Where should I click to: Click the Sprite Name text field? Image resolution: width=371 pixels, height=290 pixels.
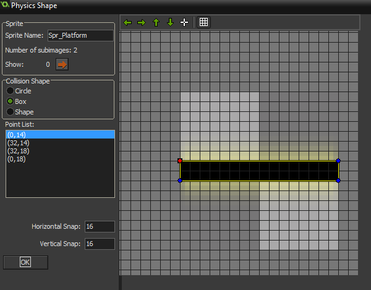(80, 35)
